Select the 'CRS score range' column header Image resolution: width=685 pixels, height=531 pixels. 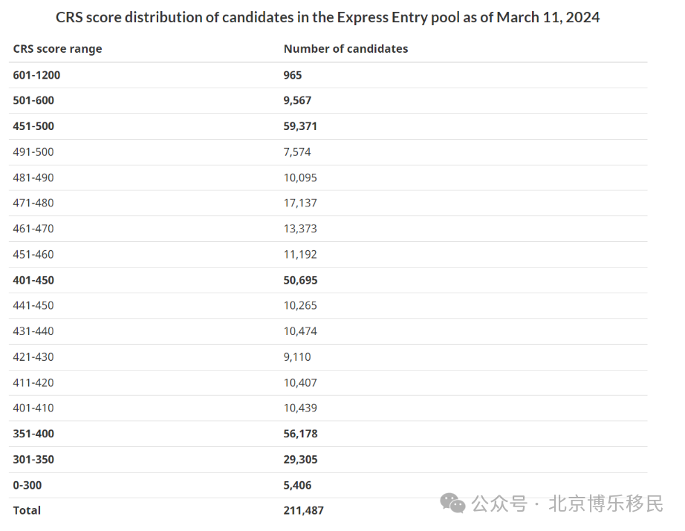tap(57, 48)
